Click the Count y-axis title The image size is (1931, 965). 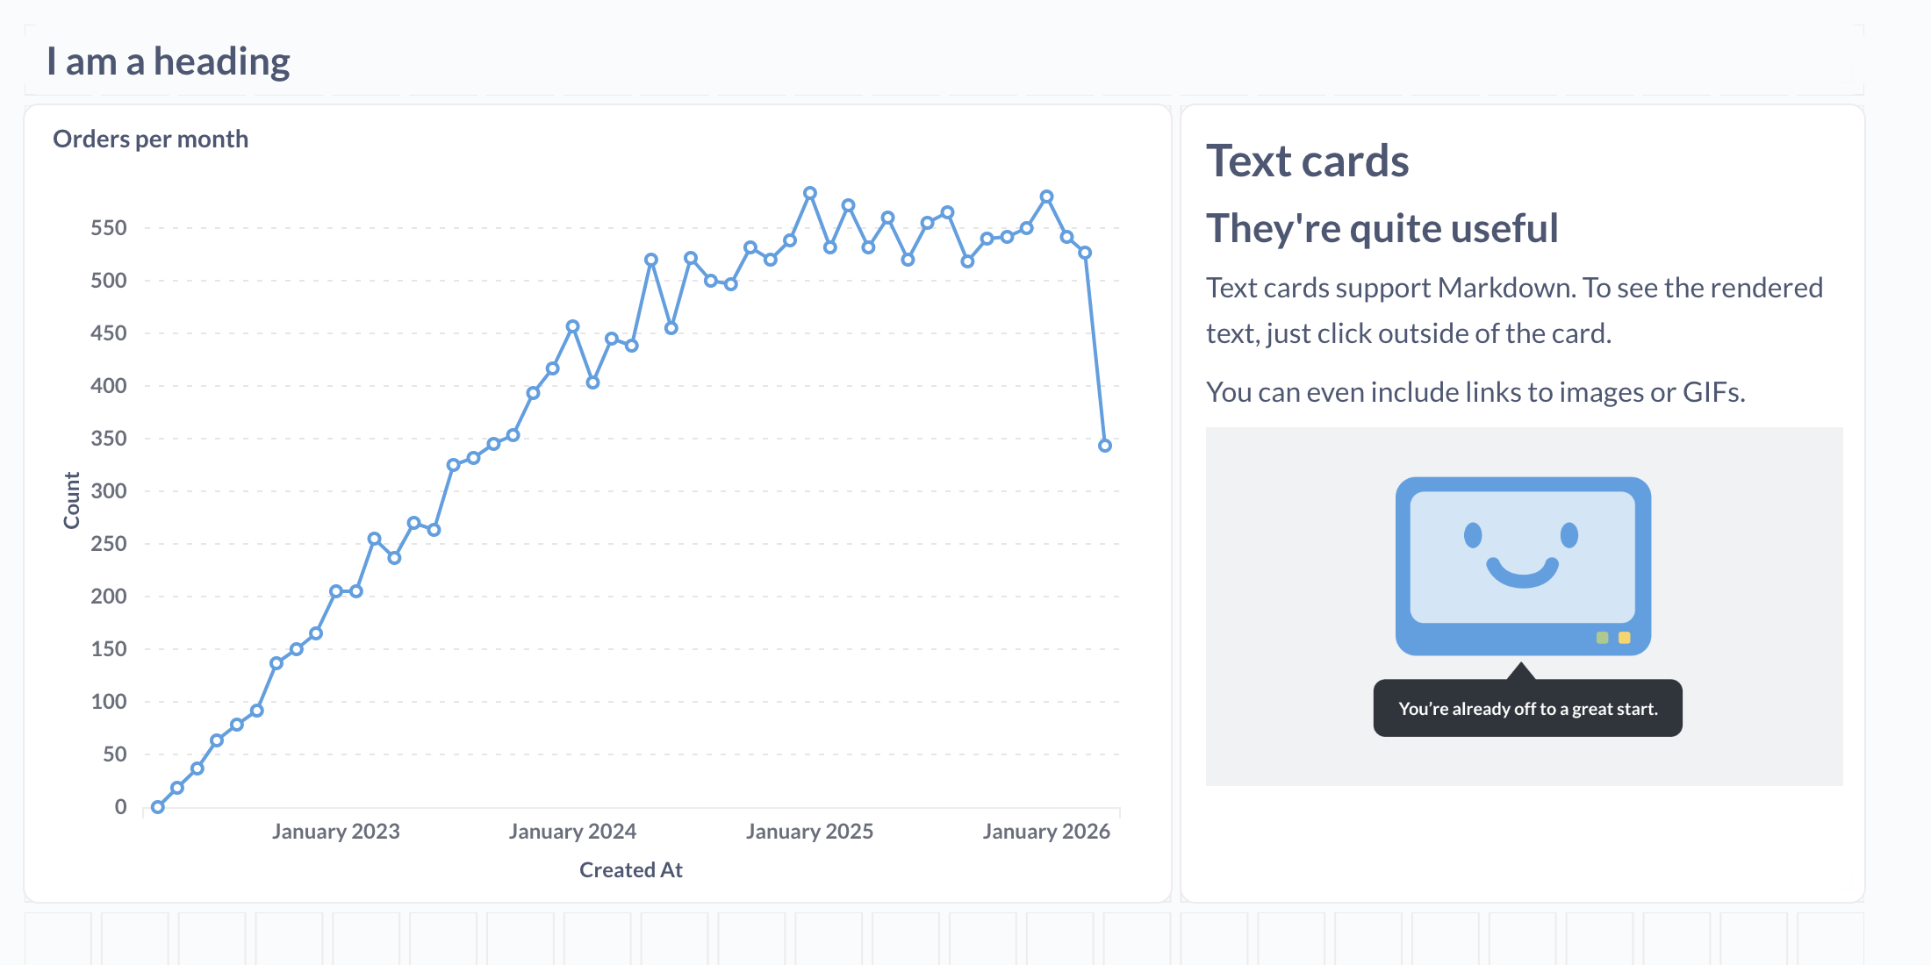coord(72,500)
